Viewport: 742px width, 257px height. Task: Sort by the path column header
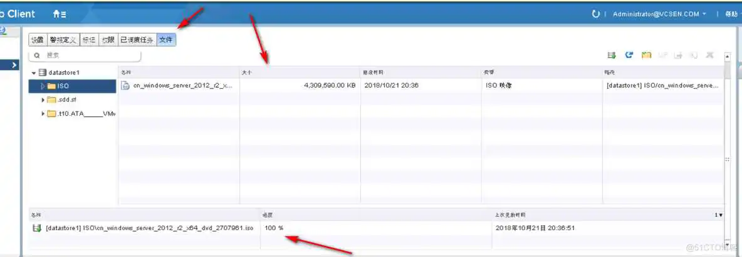663,73
